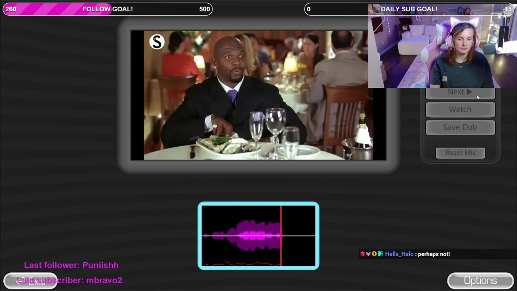Viewport: 517px width, 291px height.
Task: Open the Options menu
Action: click(480, 281)
